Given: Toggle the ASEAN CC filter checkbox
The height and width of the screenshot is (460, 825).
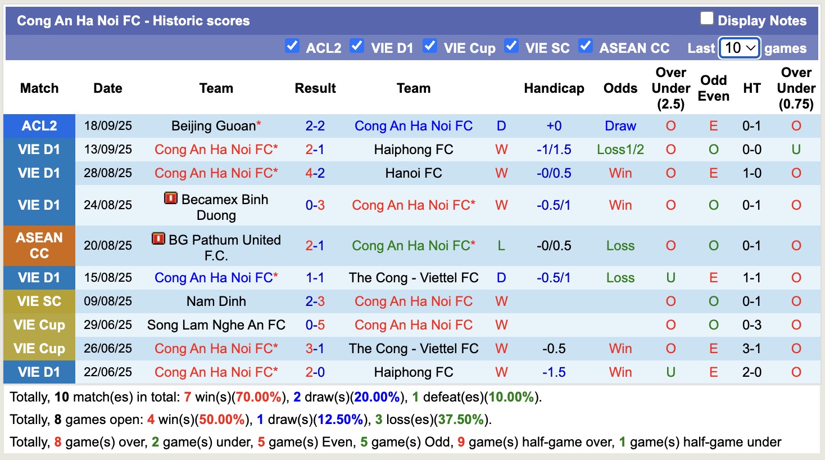Looking at the screenshot, I should 586,46.
